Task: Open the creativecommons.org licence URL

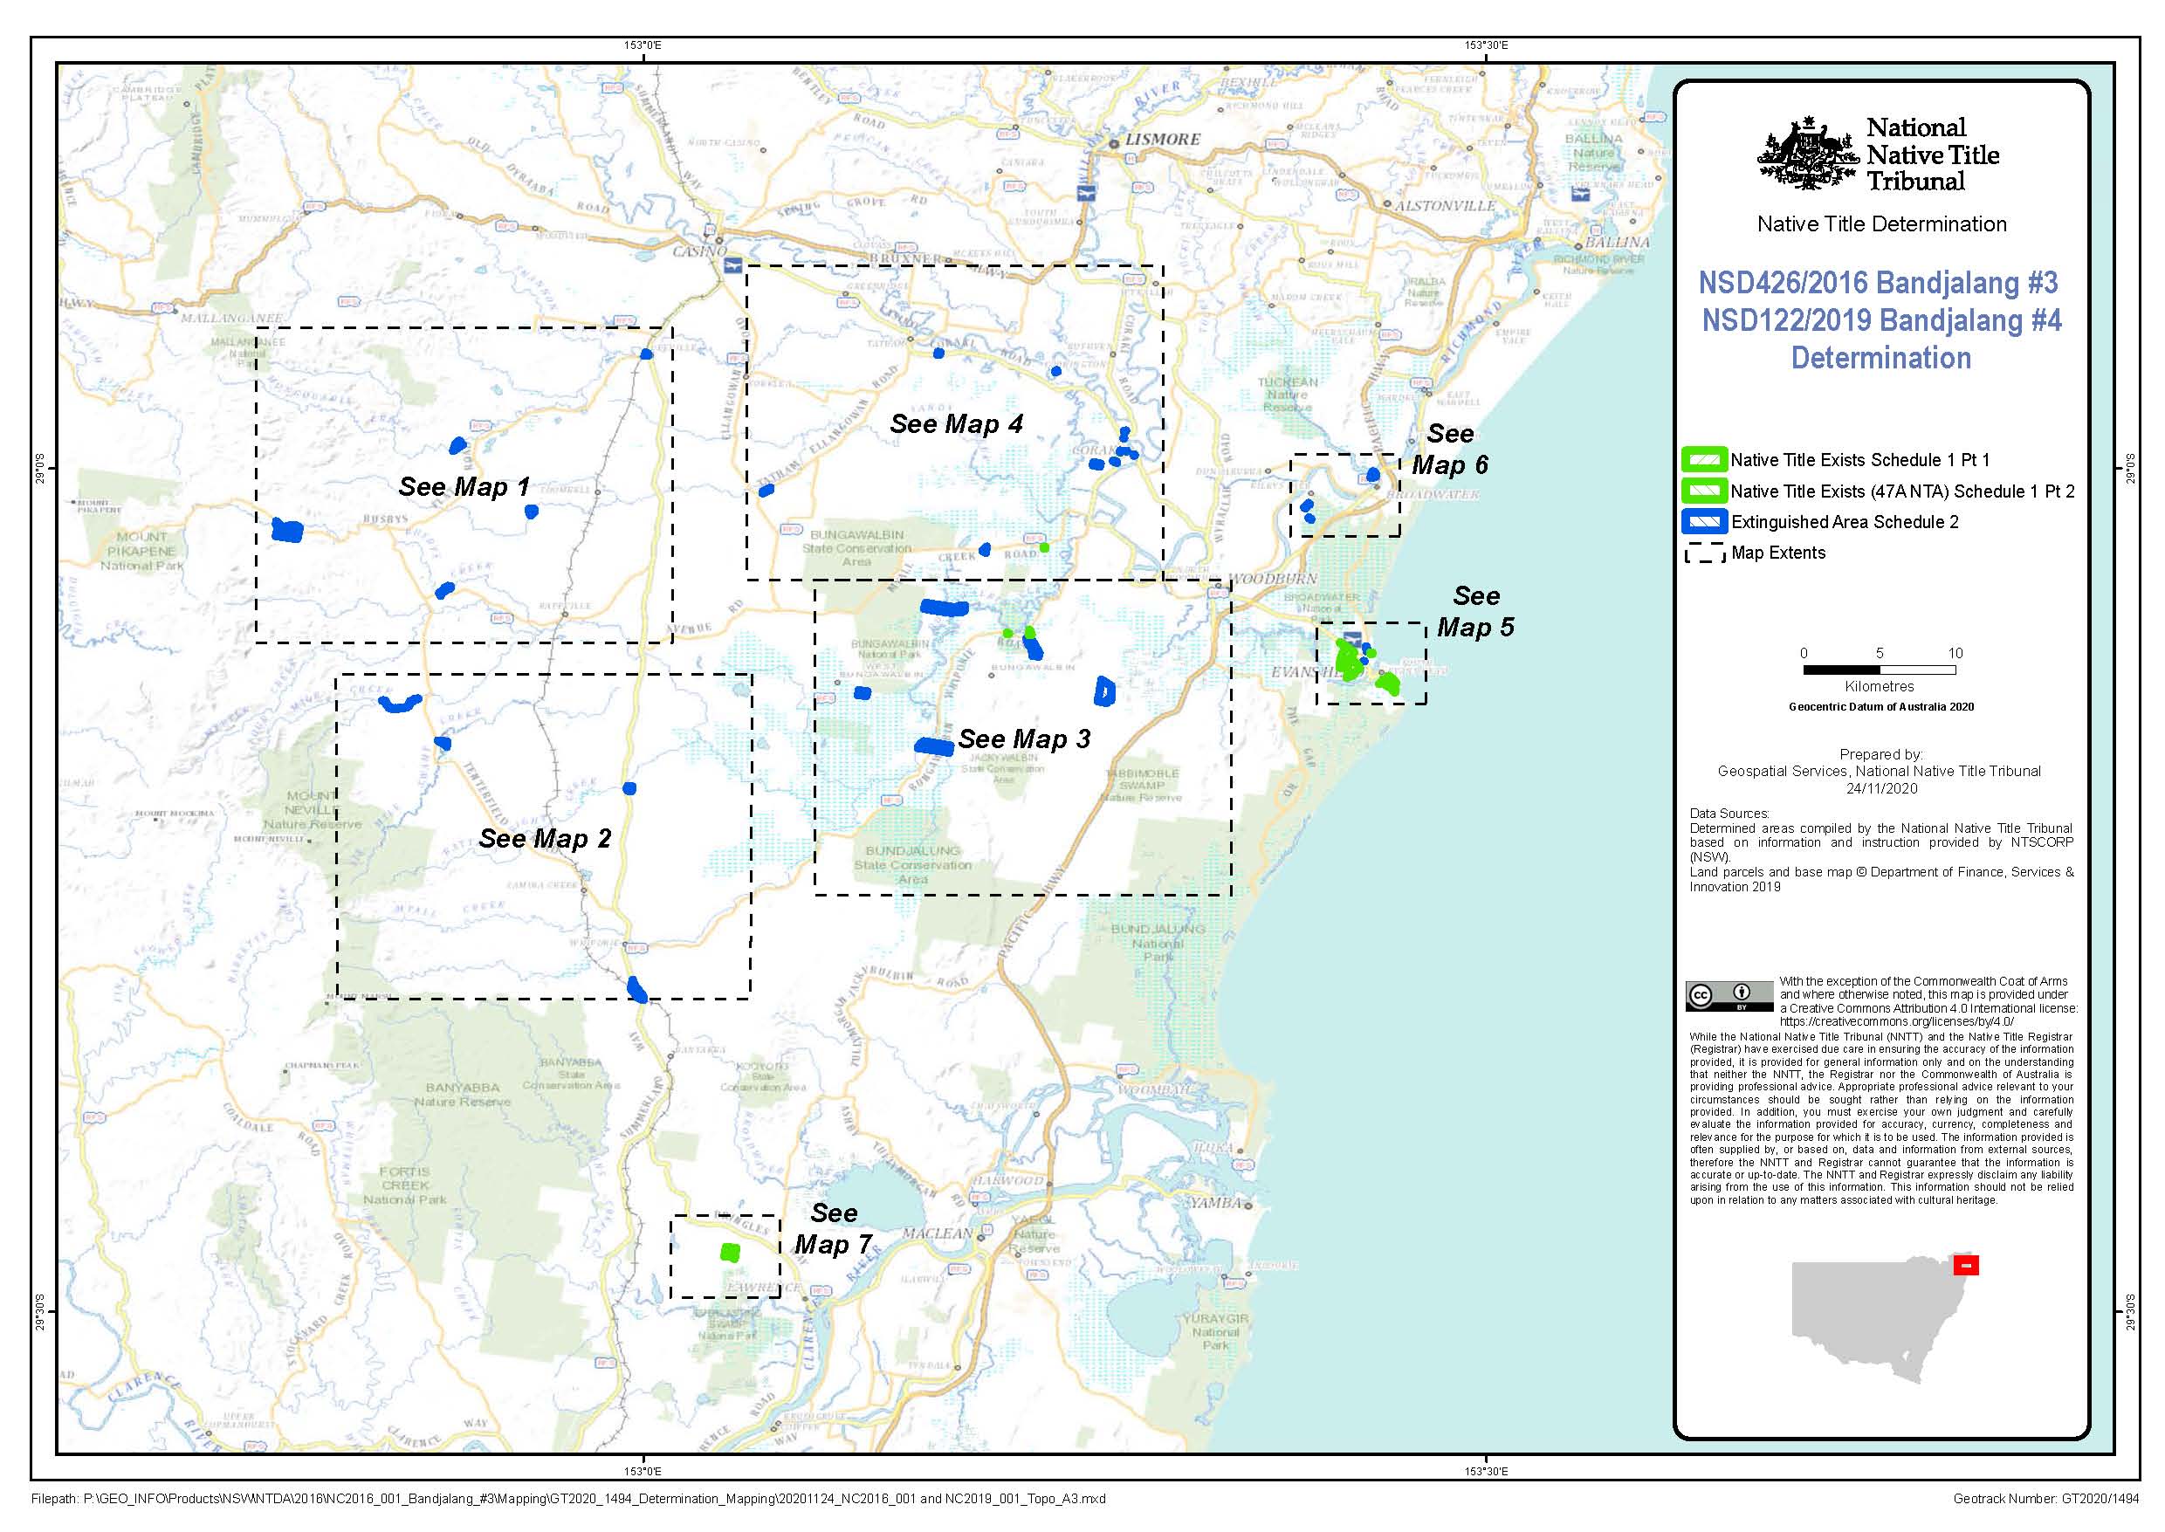Action: point(1896,1021)
